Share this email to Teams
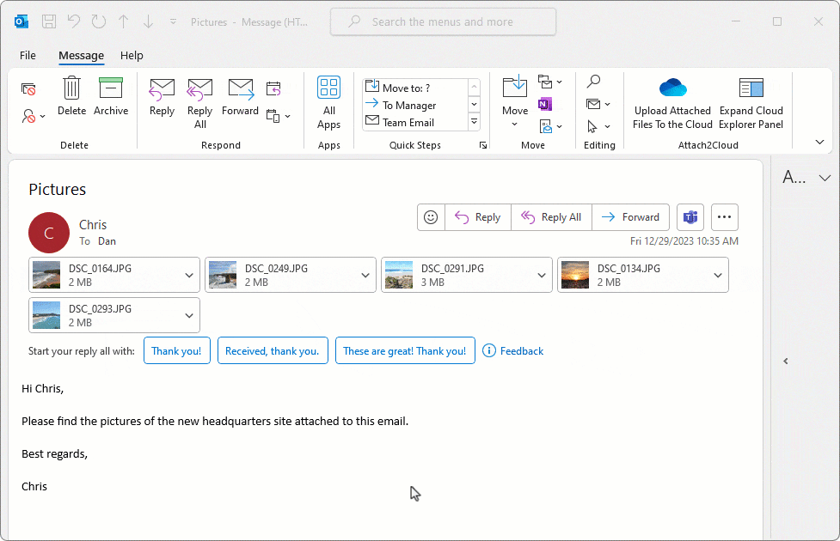This screenshot has width=840, height=541. point(690,217)
